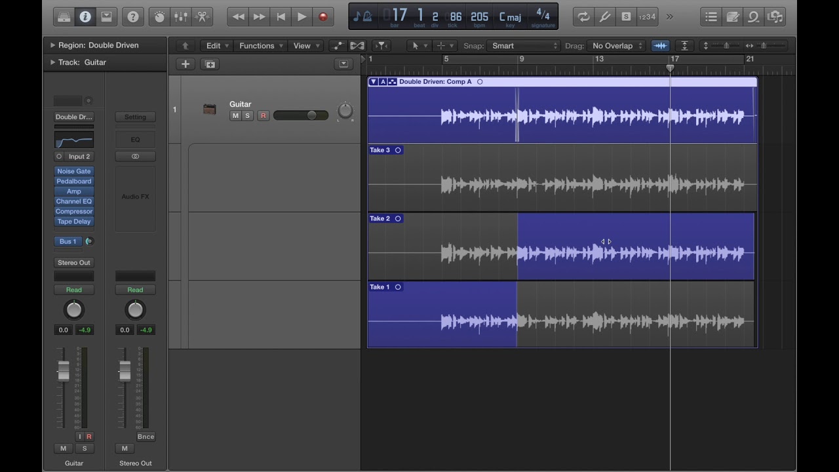839x472 pixels.
Task: Toggle the Solo S button in control bar
Action: (626, 17)
